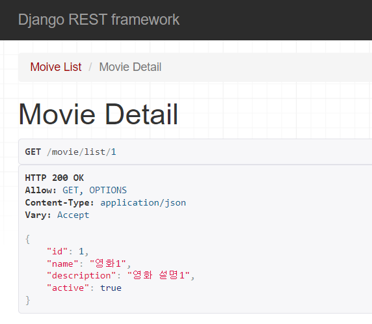Viewport: 372px width, 324px height.
Task: Select the Vary: Accept header line
Action: 57,215
